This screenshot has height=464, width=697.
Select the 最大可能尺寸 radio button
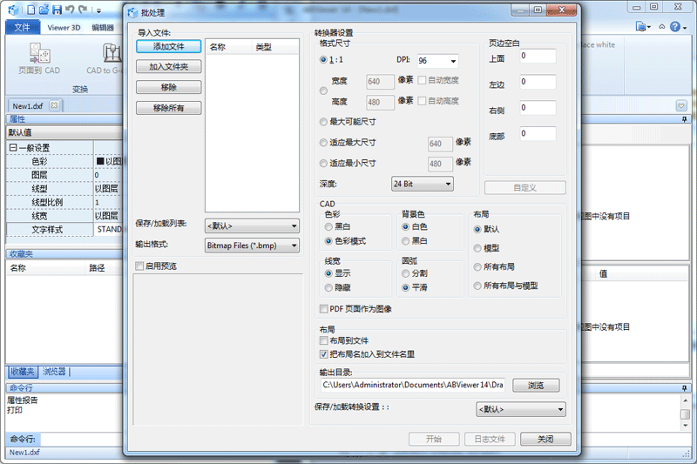tap(323, 122)
